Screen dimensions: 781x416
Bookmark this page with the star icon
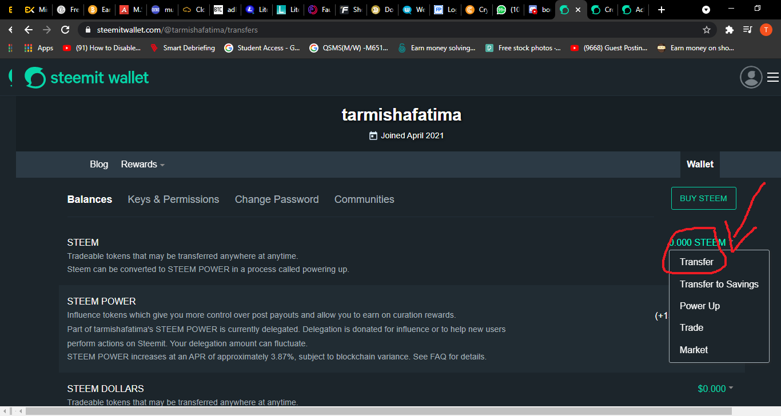click(x=707, y=30)
